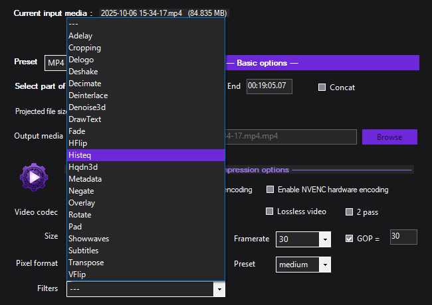Toggle the 2 pass checkbox
This screenshot has width=432, height=305.
click(x=350, y=212)
